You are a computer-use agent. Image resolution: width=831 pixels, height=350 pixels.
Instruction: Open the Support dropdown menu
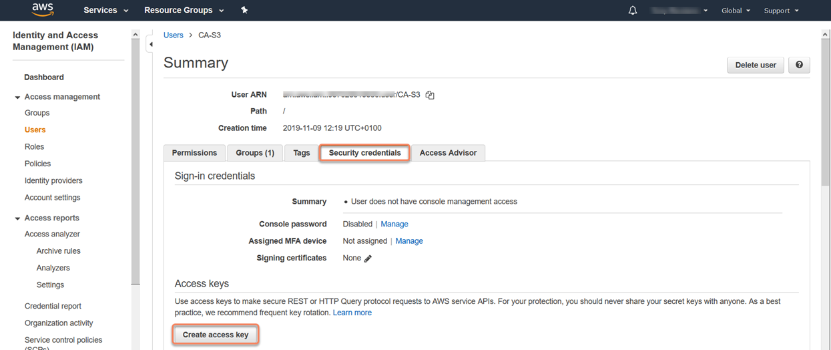click(781, 11)
